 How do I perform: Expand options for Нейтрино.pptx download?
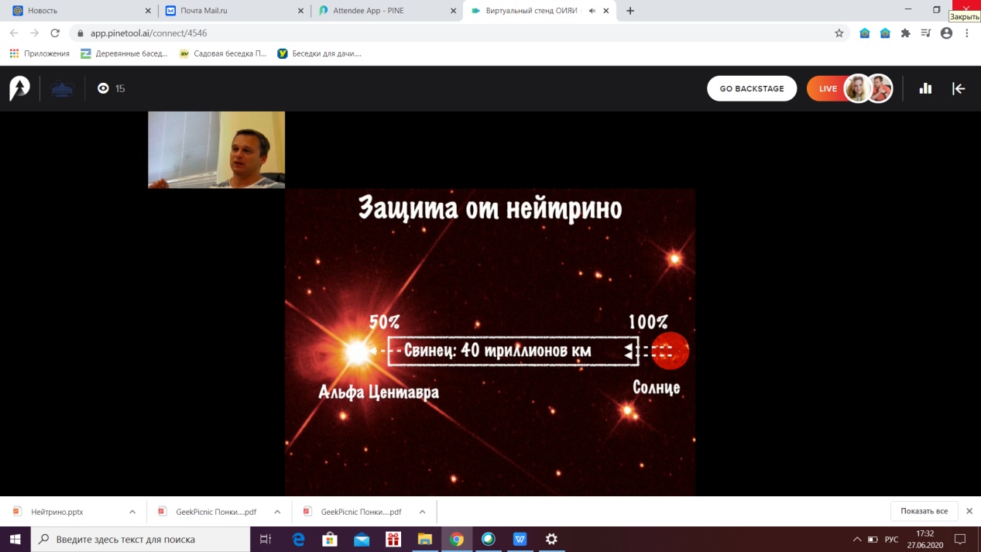click(x=132, y=512)
